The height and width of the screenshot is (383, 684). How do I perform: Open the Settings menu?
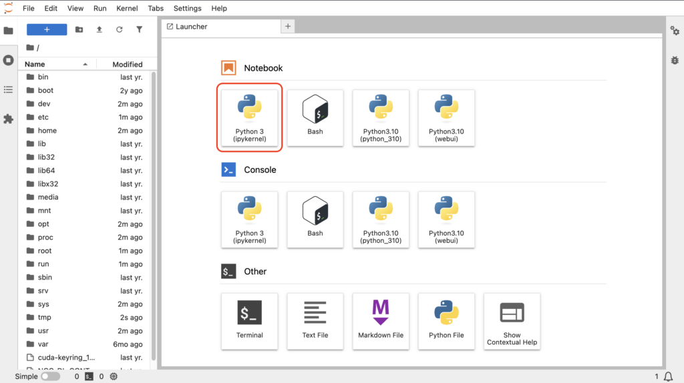coord(187,8)
